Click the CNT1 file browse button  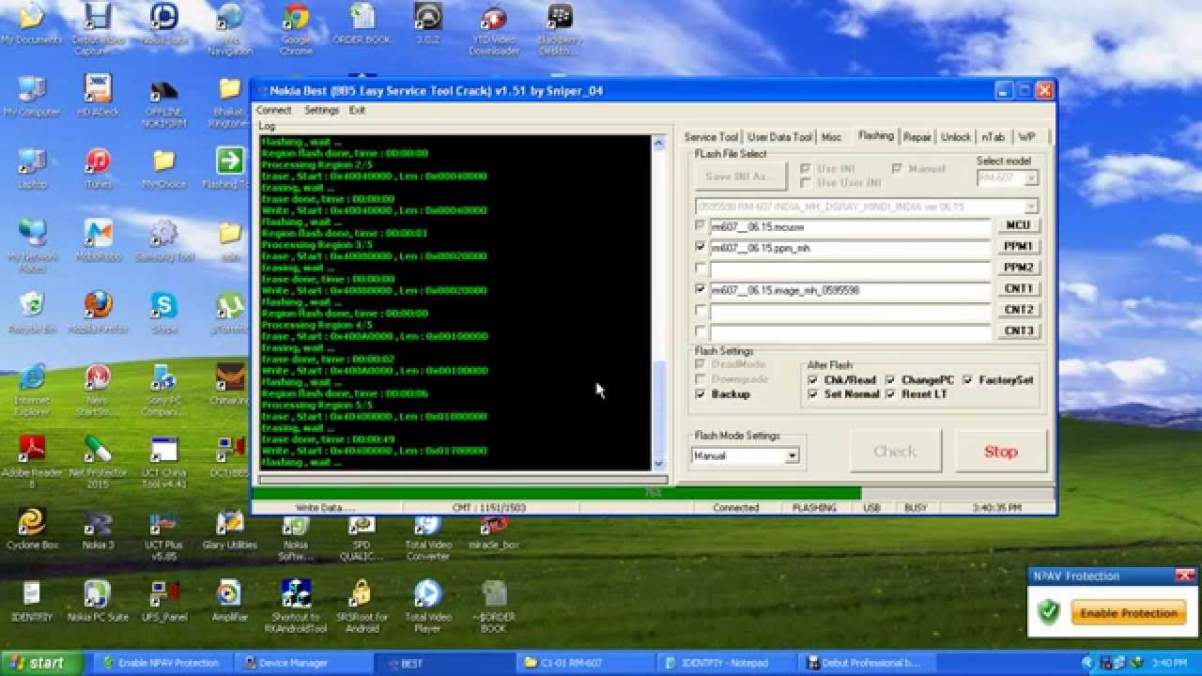[x=1018, y=289]
